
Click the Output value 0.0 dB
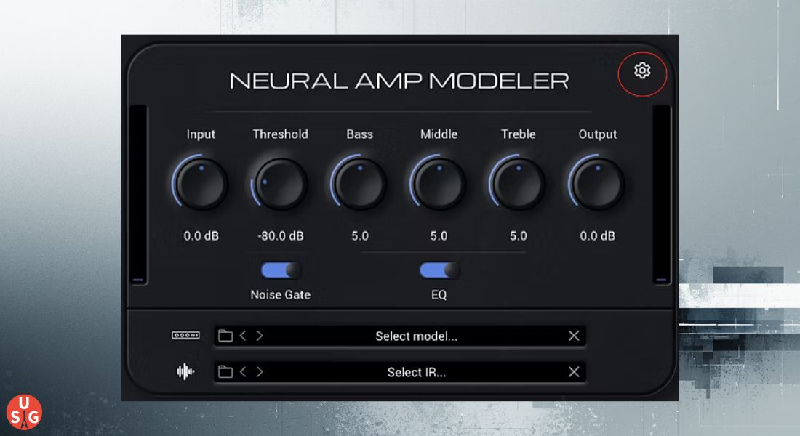click(597, 235)
